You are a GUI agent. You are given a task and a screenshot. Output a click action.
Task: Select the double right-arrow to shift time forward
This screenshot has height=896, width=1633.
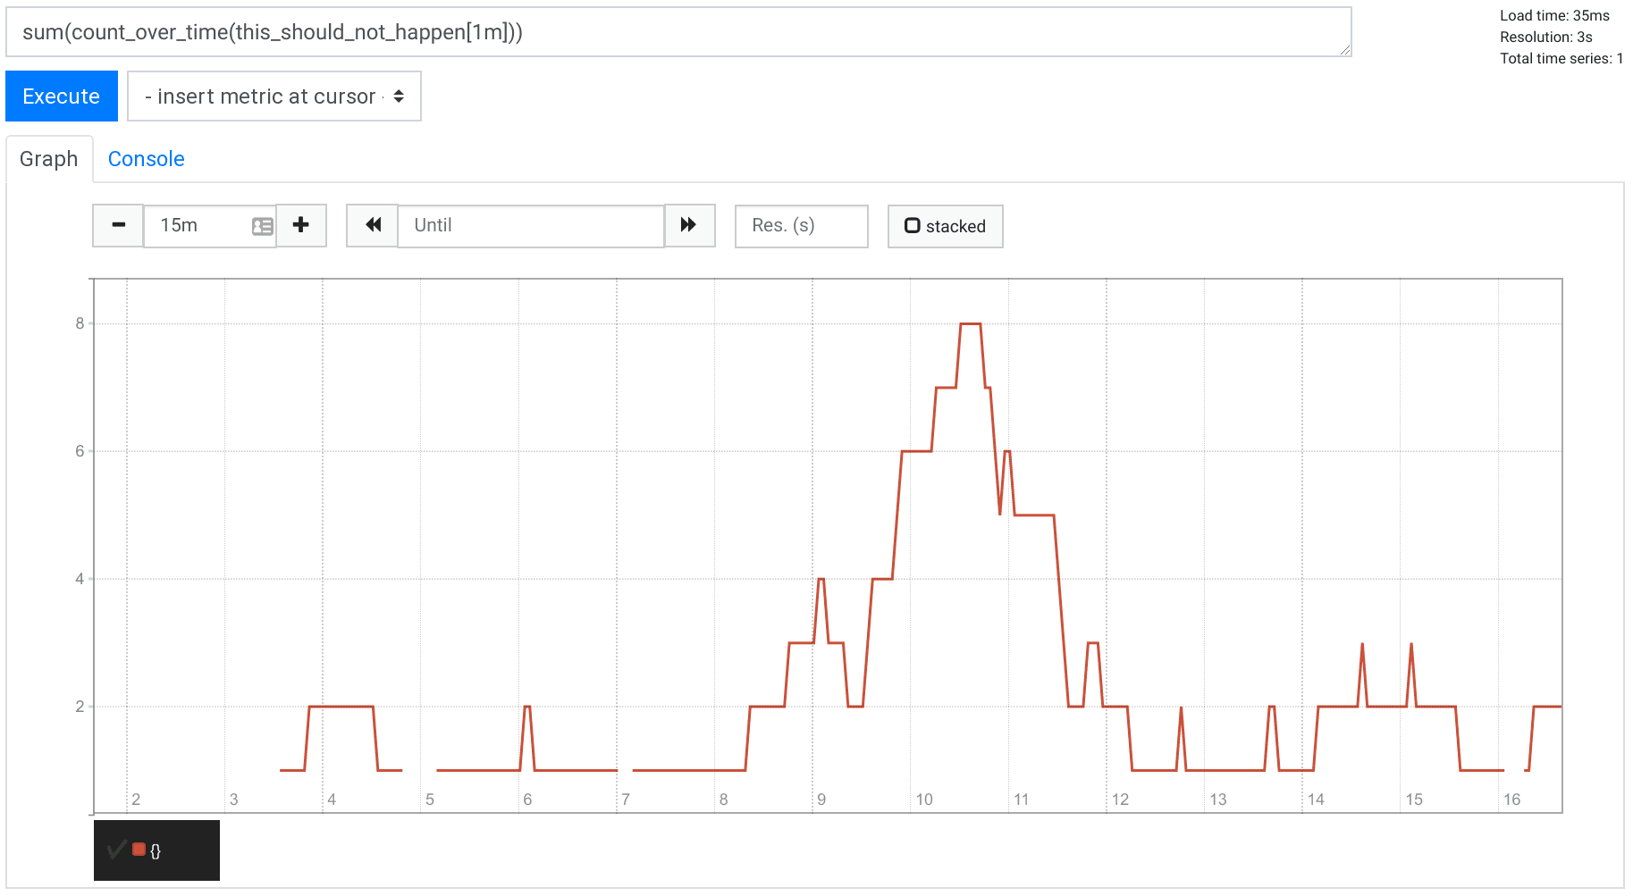[x=689, y=226]
